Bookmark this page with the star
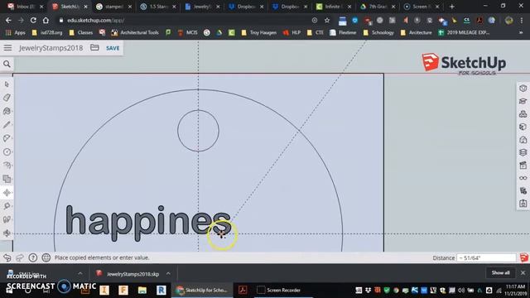530x298 pixels. [x=327, y=20]
